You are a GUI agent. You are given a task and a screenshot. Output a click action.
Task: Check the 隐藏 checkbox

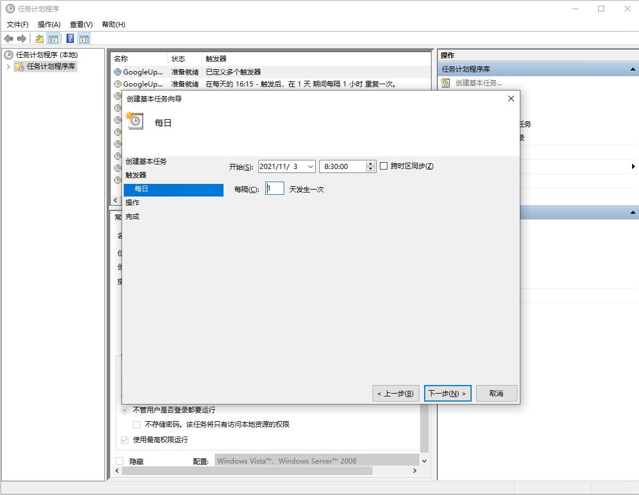pyautogui.click(x=120, y=461)
